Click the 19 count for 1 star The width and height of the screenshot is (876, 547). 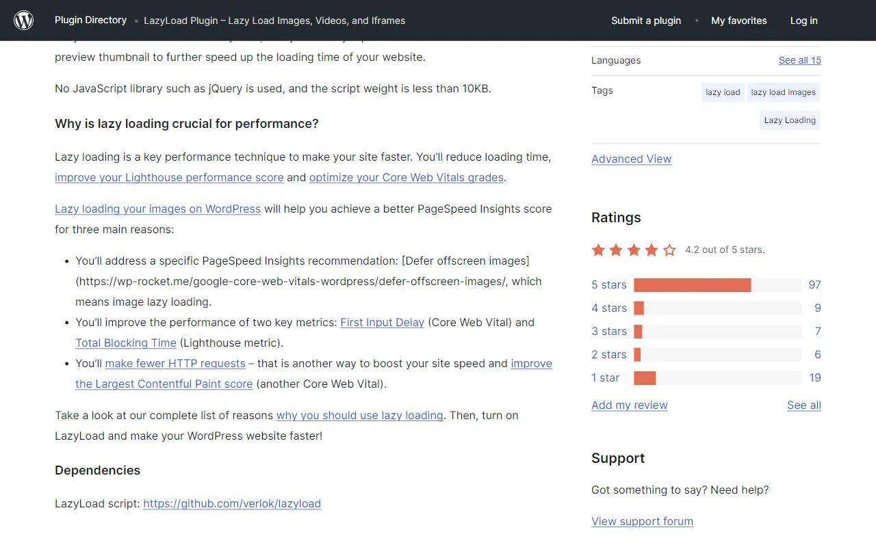[x=815, y=377]
